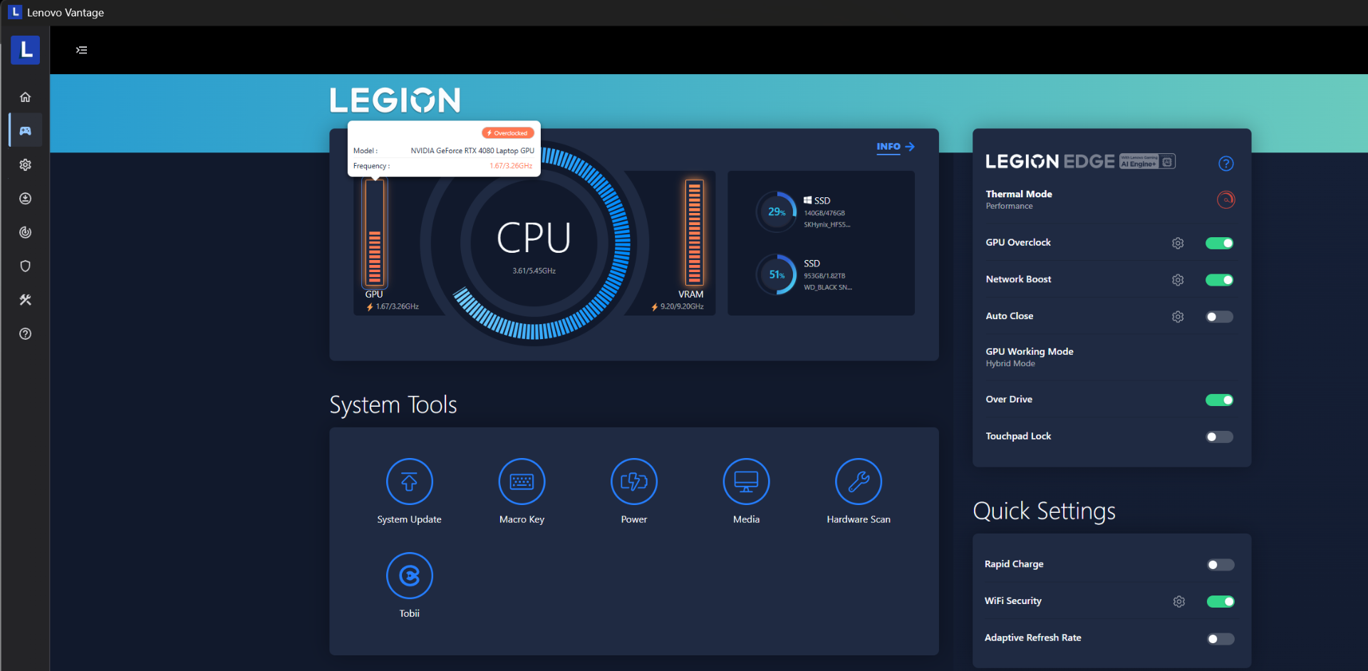Turn off Network Boost switch
The width and height of the screenshot is (1368, 671).
(x=1219, y=280)
